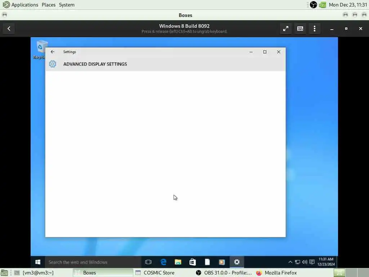Click date and time Mon Dec 23
369x277 pixels.
[x=348, y=5]
